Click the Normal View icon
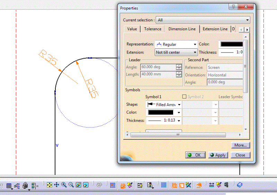 pos(79,185)
